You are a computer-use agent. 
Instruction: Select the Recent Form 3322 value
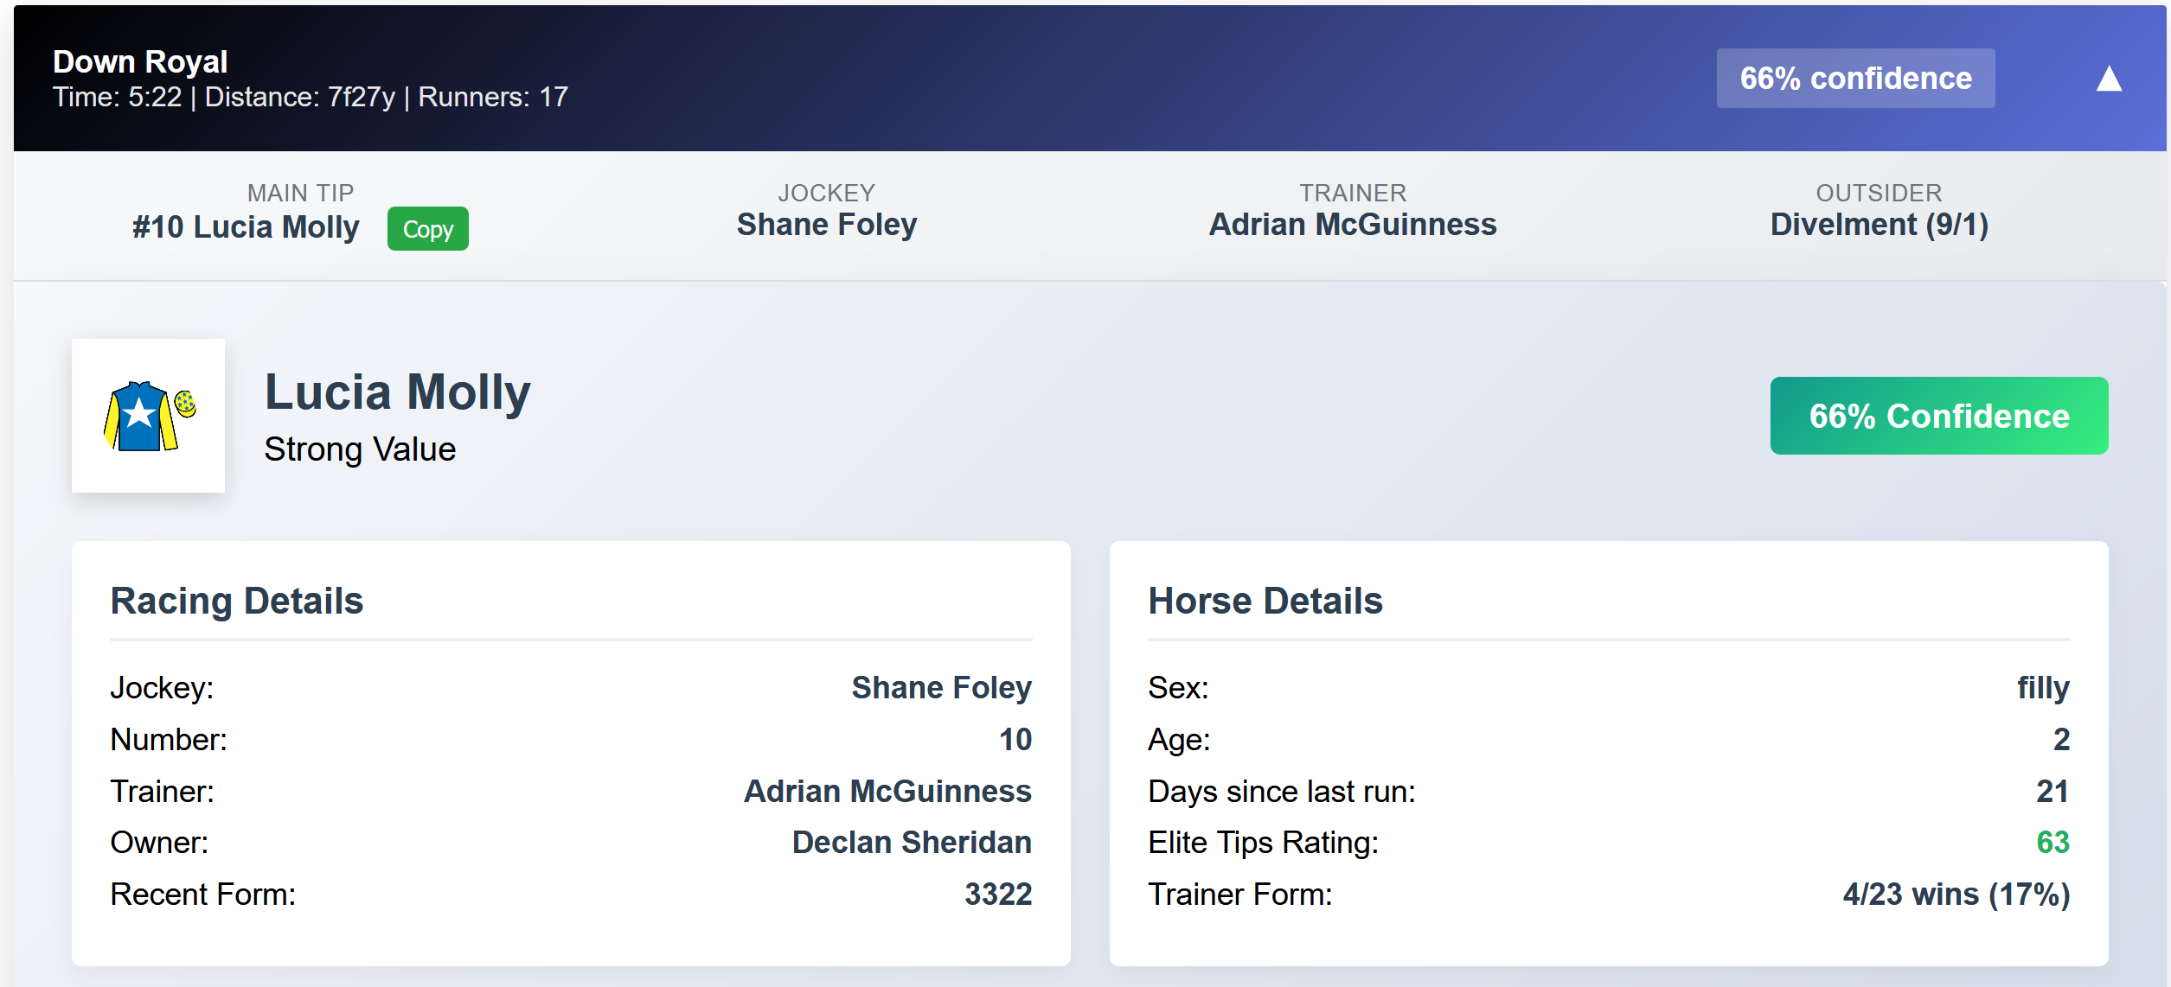tap(998, 895)
